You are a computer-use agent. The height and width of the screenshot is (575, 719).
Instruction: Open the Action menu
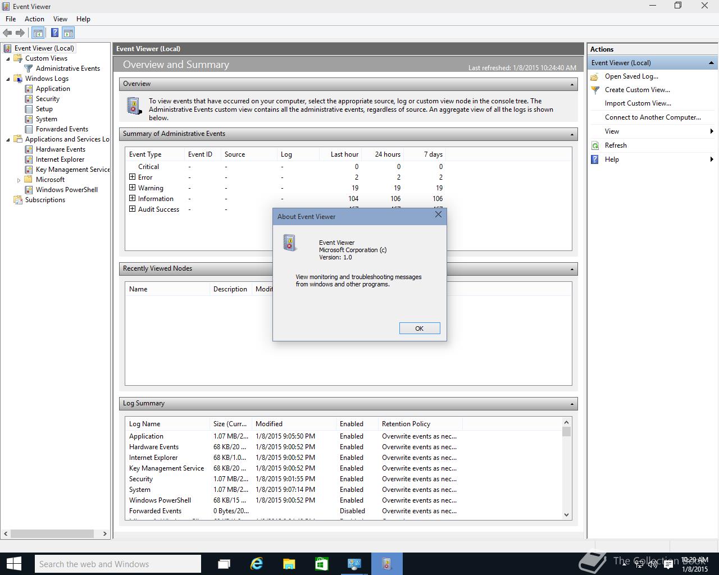coord(34,19)
